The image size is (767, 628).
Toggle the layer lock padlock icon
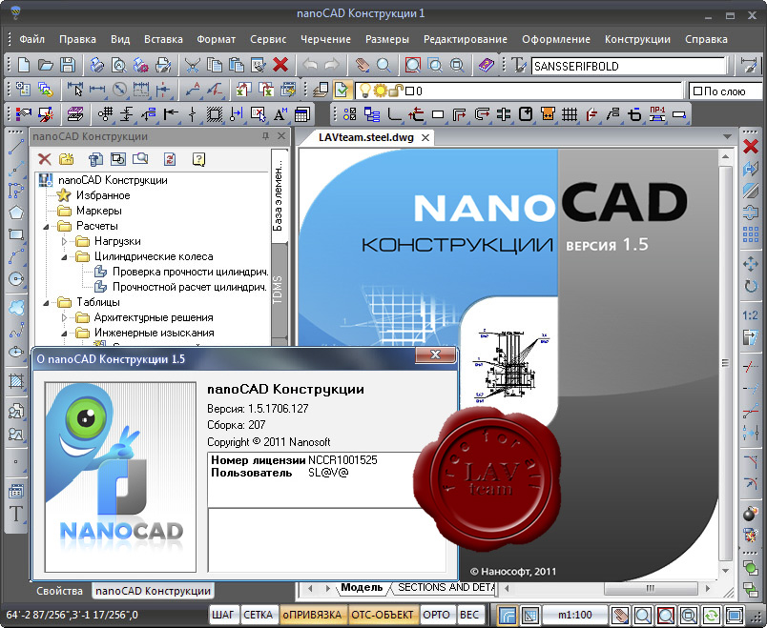pos(397,91)
